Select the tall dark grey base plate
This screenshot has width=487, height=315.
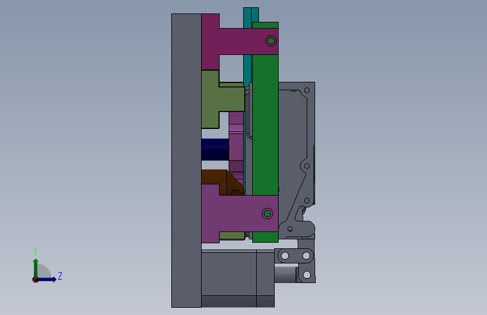click(x=186, y=160)
